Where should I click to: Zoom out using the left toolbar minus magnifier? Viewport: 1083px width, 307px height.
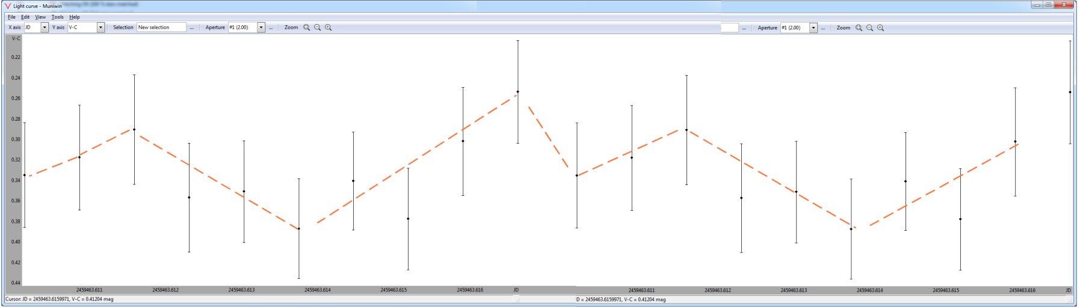[x=317, y=28]
